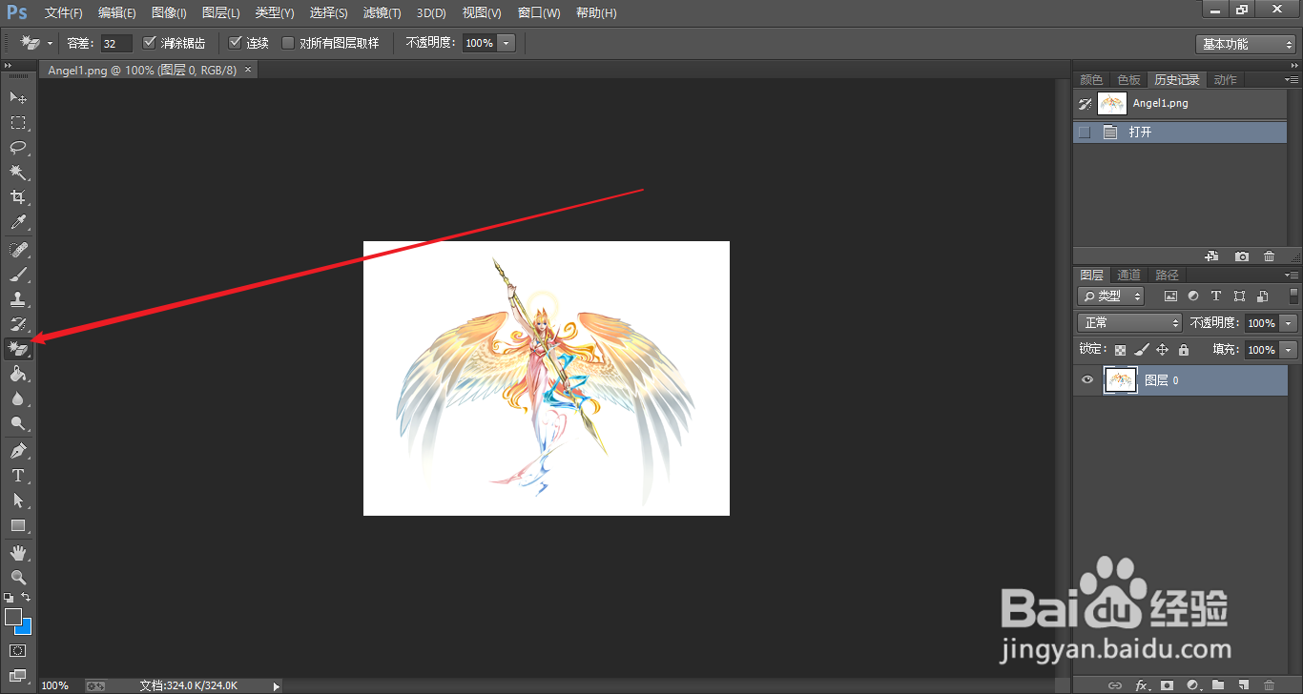
Task: Create new snapshot in History panel
Action: (1241, 256)
